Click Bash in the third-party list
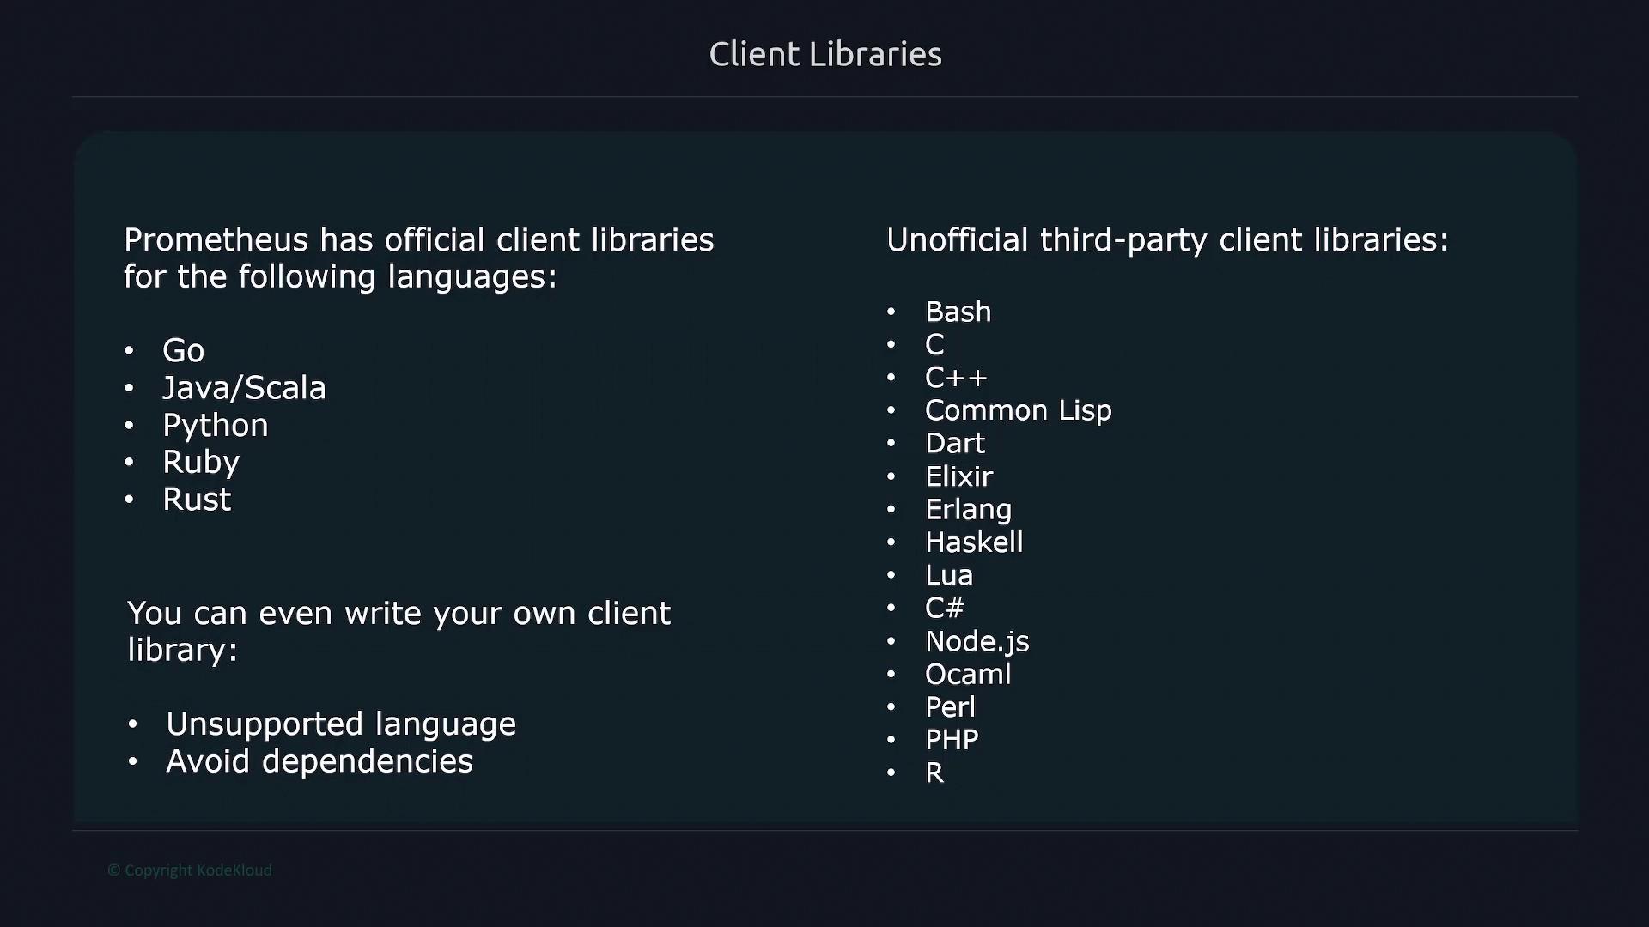The height and width of the screenshot is (927, 1649). pos(958,312)
